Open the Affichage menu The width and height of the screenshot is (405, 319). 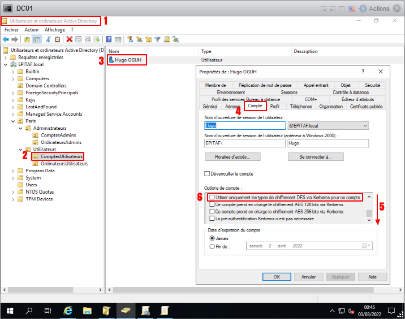tap(55, 29)
